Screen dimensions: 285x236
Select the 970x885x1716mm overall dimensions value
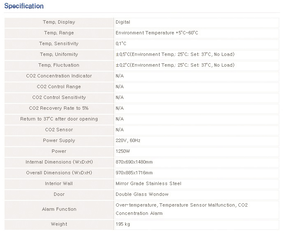pyautogui.click(x=134, y=173)
